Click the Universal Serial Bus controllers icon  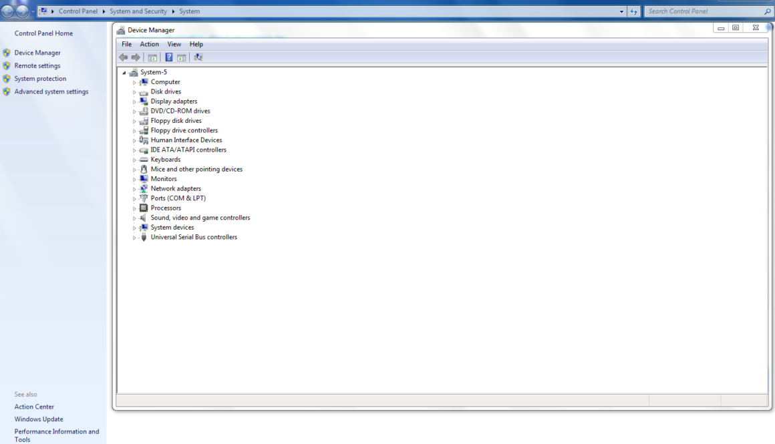coord(144,238)
